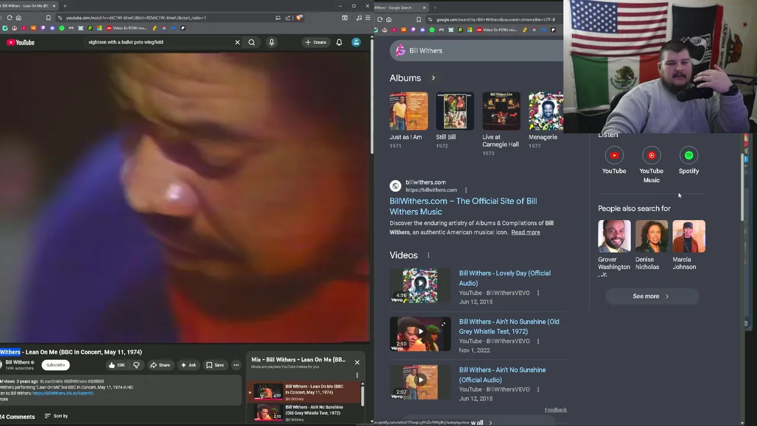757x426 pixels.
Task: Open the YouTube home logo
Action: tap(21, 42)
